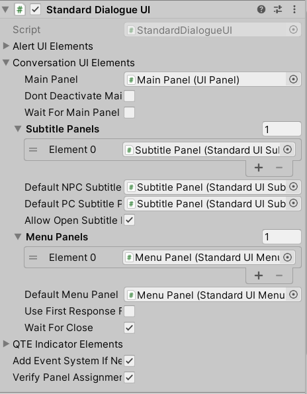Screen dimensions: 307x394
Task: Select the StandardDialogueUI script reference
Action: pos(212,30)
